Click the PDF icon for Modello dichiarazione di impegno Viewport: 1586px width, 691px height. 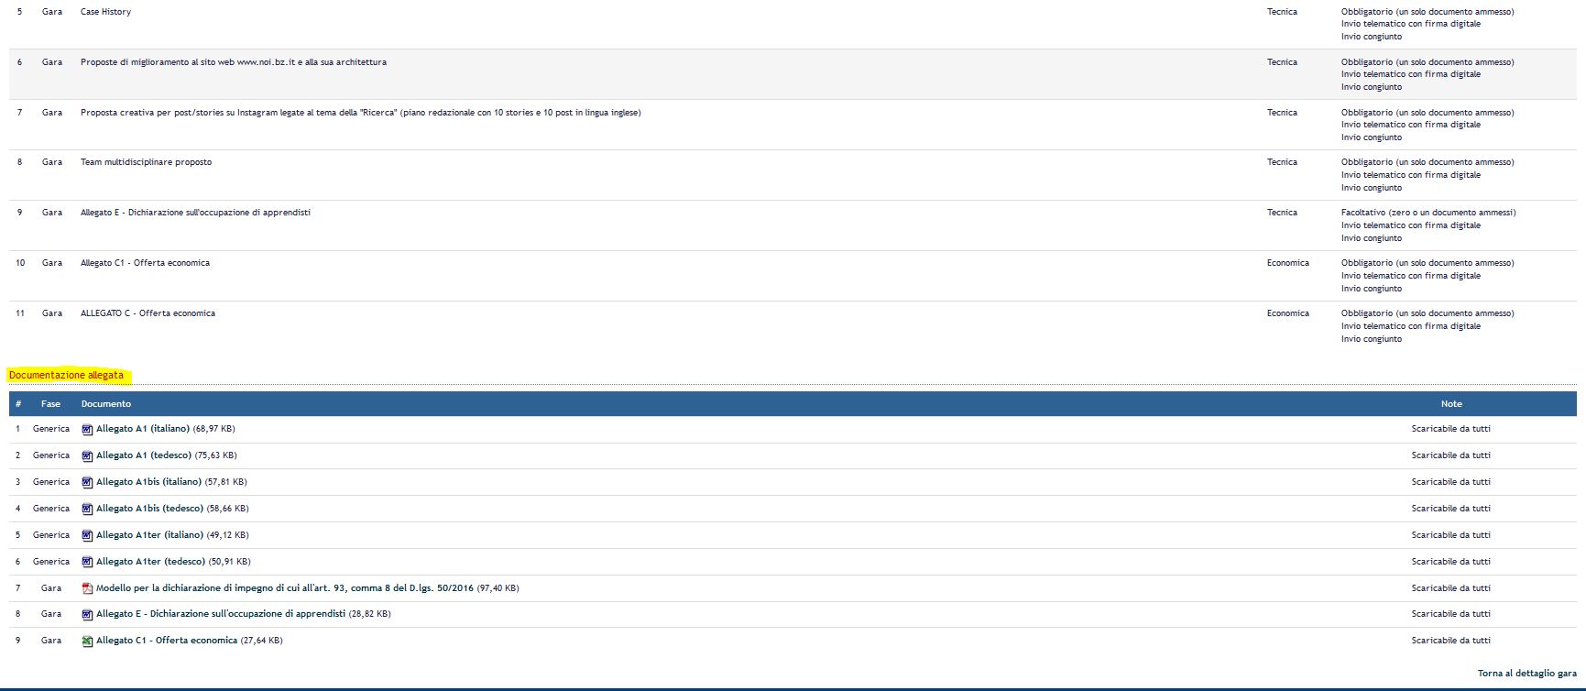[87, 588]
